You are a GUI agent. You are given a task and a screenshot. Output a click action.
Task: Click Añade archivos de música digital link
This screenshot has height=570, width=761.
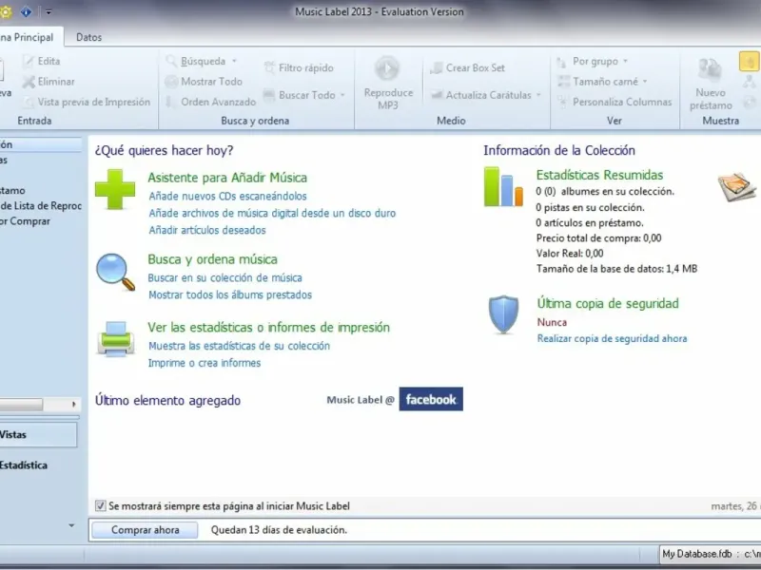tap(272, 213)
